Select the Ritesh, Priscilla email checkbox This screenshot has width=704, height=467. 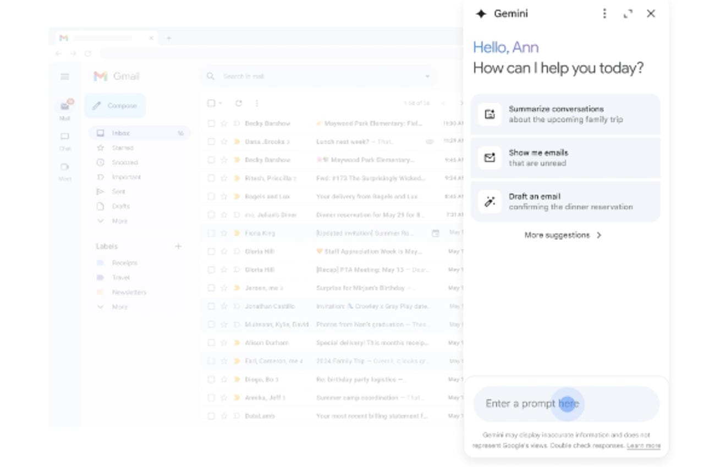[x=211, y=178]
